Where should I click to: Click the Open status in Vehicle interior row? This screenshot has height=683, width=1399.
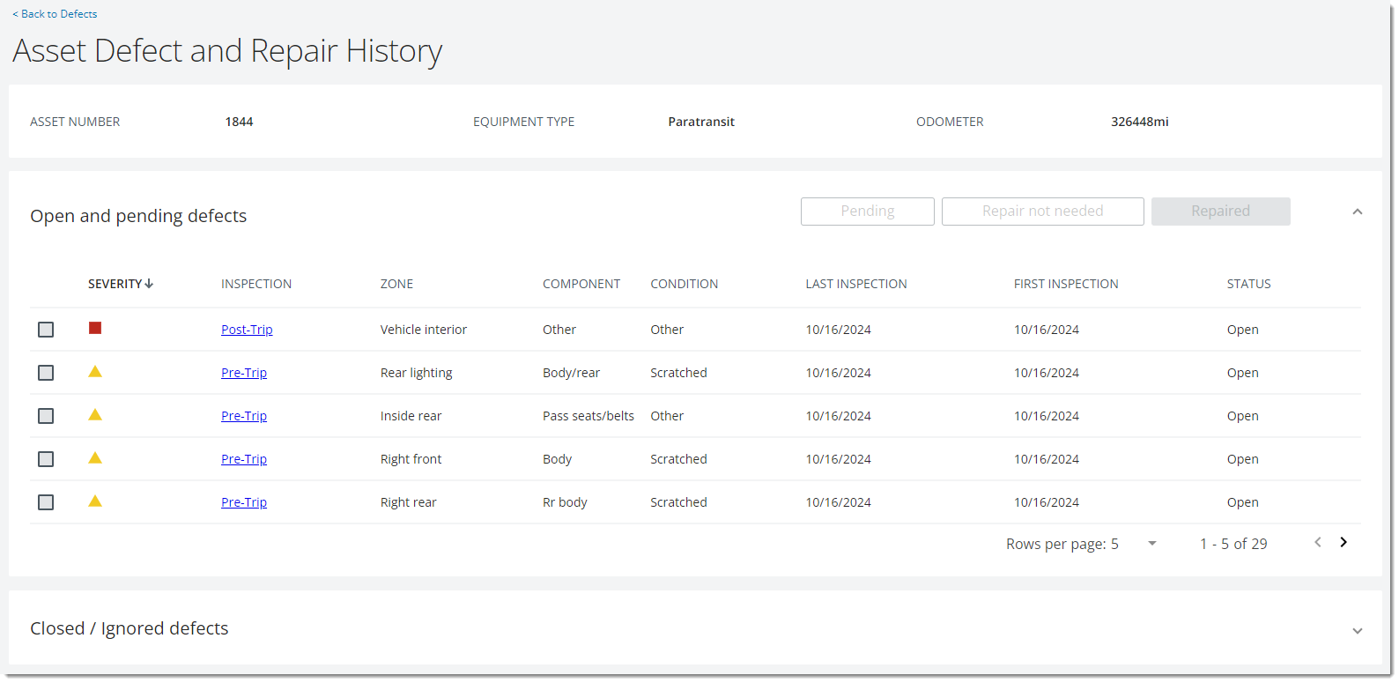coord(1243,330)
